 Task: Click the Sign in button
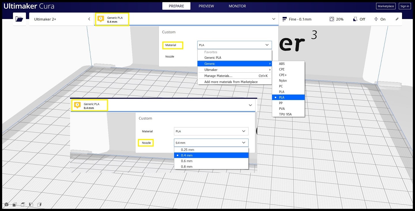coord(405,6)
